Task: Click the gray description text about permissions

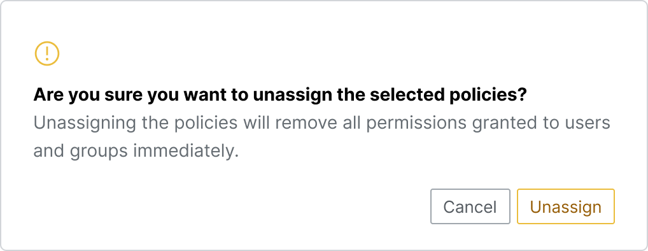Action: point(321,137)
